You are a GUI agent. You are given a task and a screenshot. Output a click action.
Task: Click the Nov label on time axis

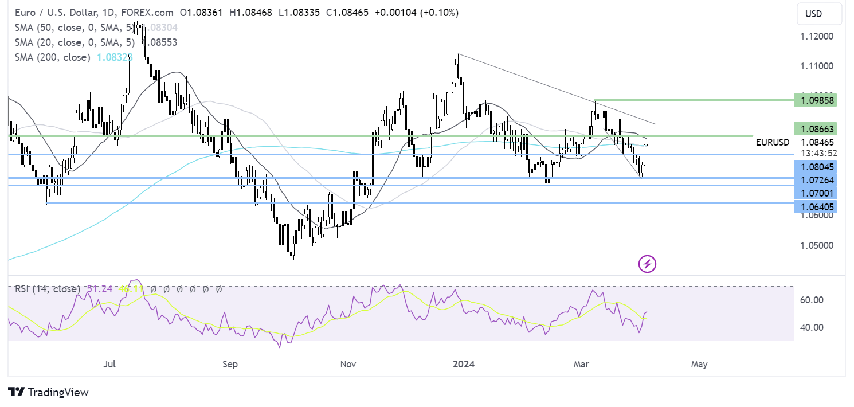click(x=348, y=363)
